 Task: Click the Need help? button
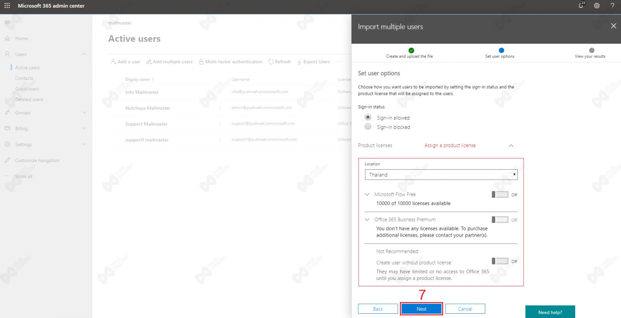click(x=550, y=312)
